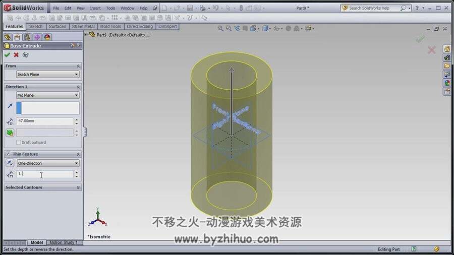
Task: Expand the Part9 flyout tree node
Action: click(x=86, y=35)
